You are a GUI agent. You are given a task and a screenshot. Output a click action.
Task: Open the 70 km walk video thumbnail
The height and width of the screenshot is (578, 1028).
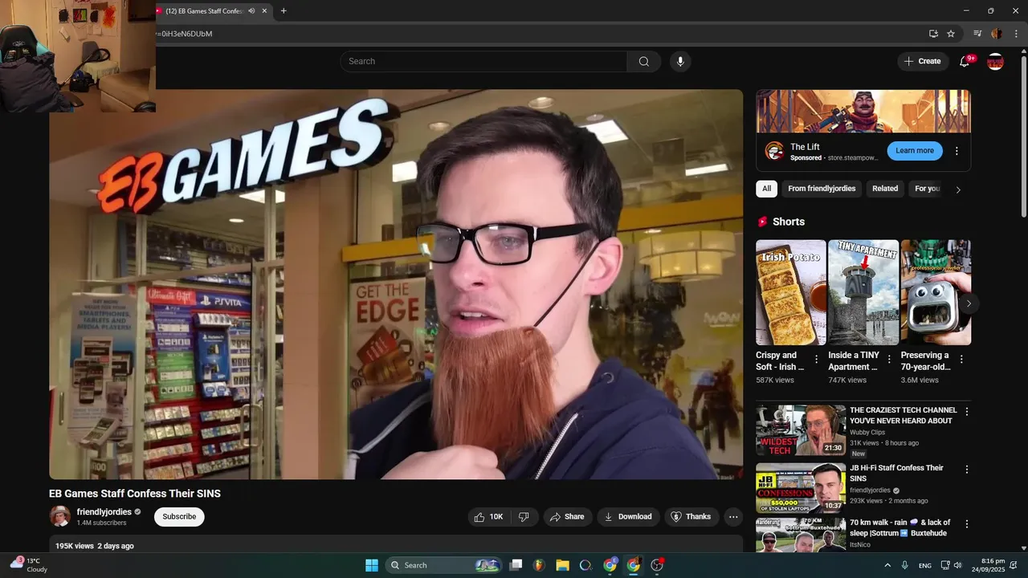(801, 535)
